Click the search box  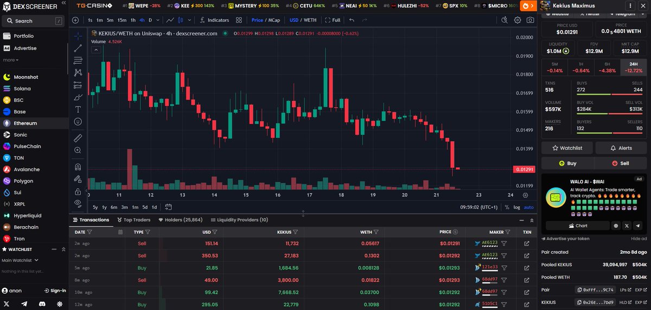click(33, 21)
